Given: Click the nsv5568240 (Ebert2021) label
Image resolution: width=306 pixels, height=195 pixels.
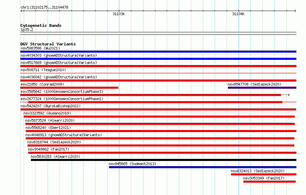Looking at the screenshot, I should (48, 128).
